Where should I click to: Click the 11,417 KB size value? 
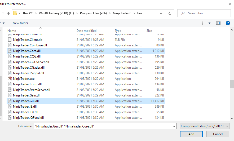point(157,101)
